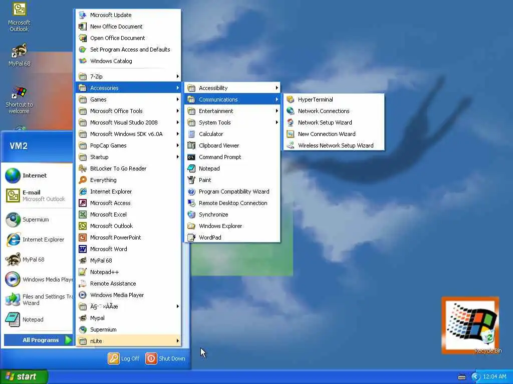Click the Shut Down button
The width and height of the screenshot is (513, 384).
(x=165, y=358)
